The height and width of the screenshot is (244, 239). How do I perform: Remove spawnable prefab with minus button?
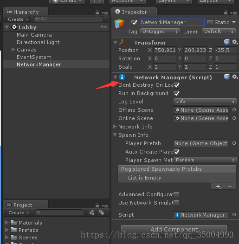click(230, 186)
